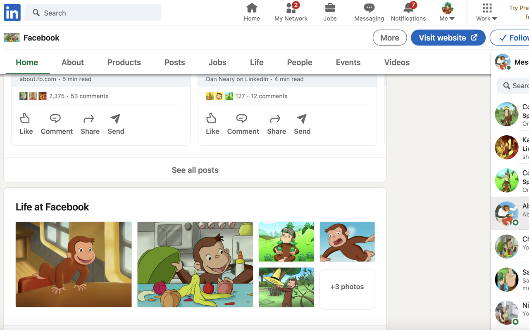The height and width of the screenshot is (330, 529).
Task: Open the Notifications bell icon
Action: click(408, 9)
